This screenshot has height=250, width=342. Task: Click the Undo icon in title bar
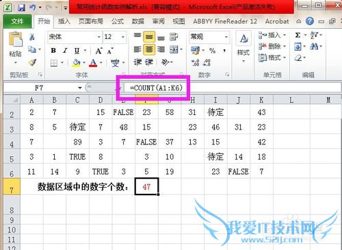point(32,8)
